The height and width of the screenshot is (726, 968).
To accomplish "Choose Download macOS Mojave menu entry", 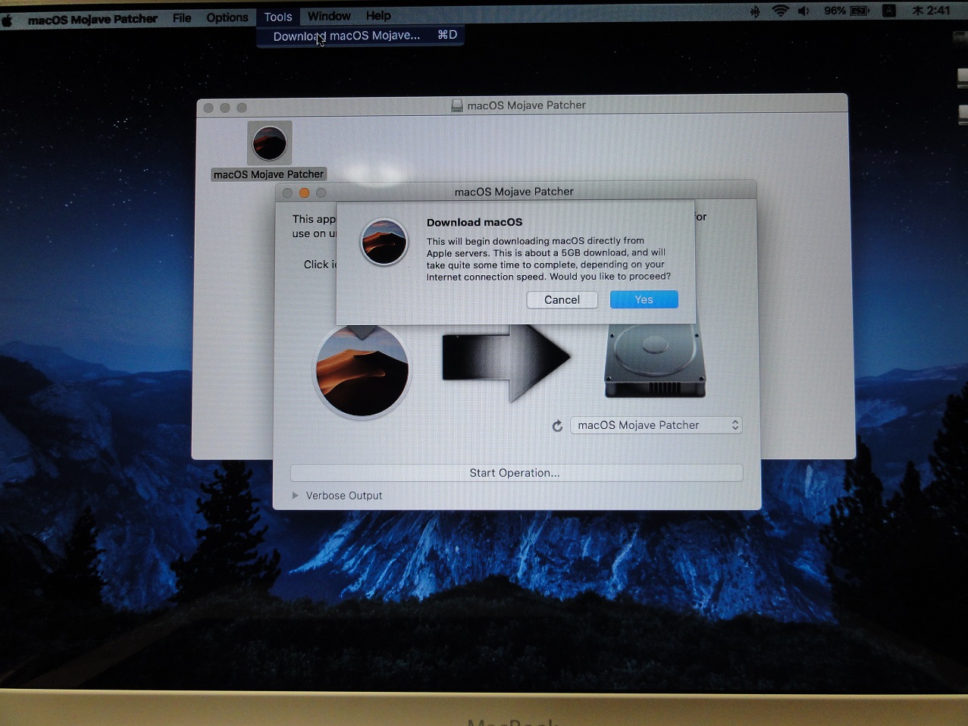I will 360,36.
